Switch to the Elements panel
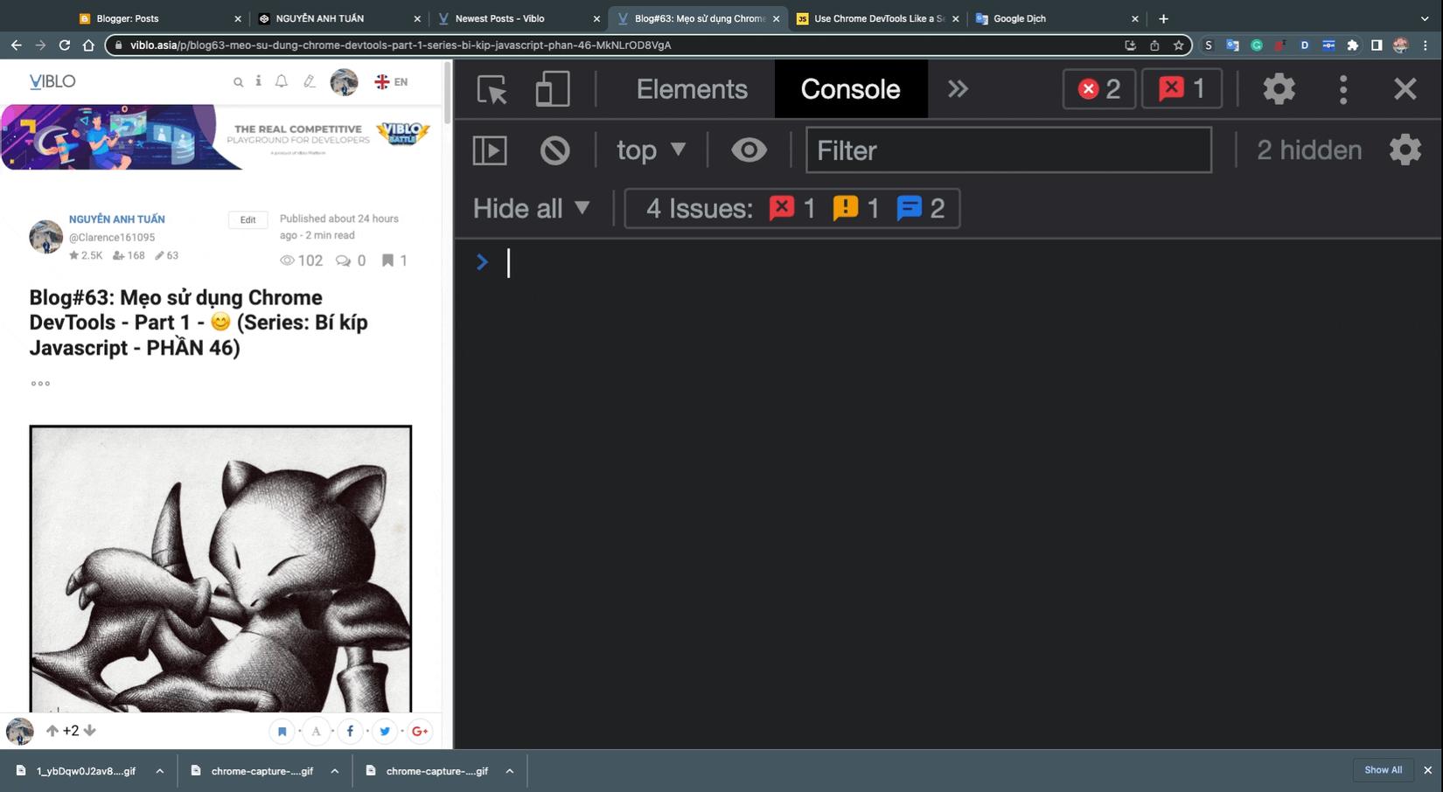The width and height of the screenshot is (1443, 792). 691,88
